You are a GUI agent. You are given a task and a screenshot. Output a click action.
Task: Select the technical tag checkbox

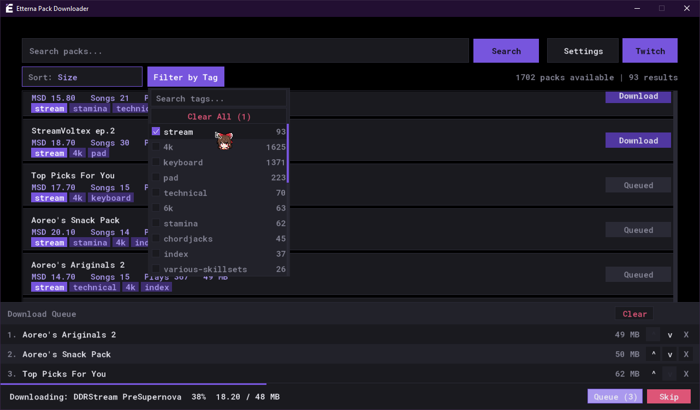point(156,193)
